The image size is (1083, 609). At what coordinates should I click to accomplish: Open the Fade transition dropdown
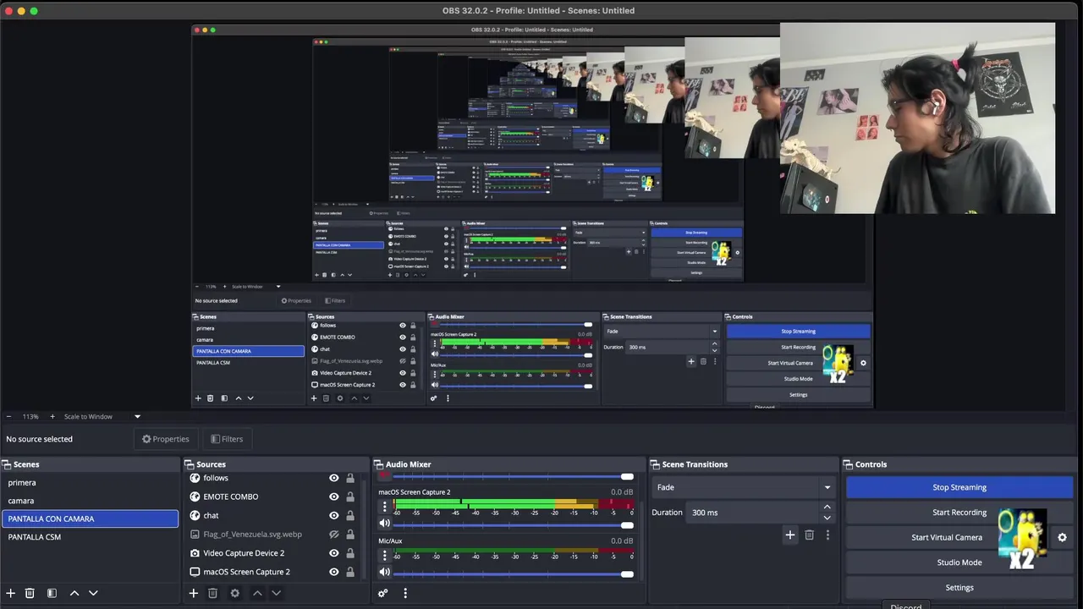(743, 487)
